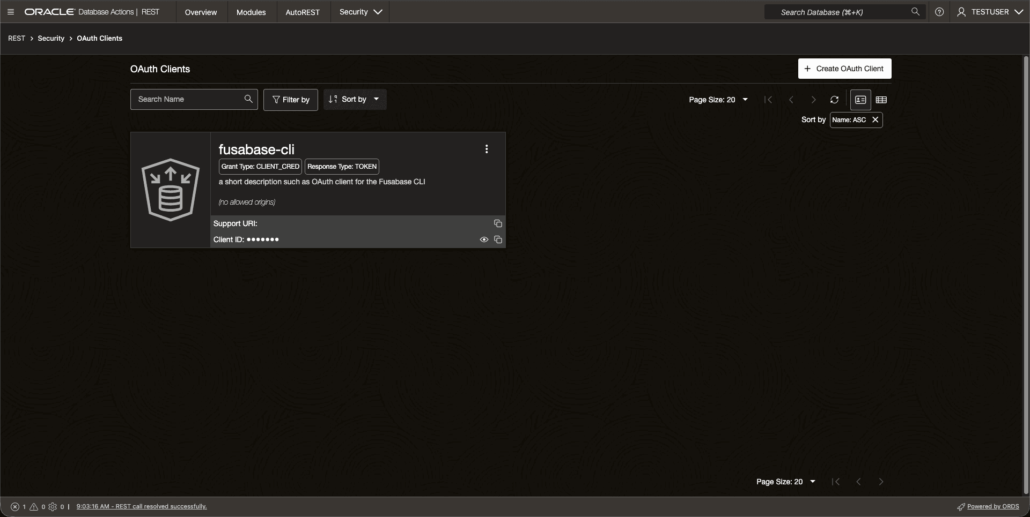This screenshot has width=1030, height=517.
Task: Open the TESTUSER account dropdown
Action: (990, 12)
